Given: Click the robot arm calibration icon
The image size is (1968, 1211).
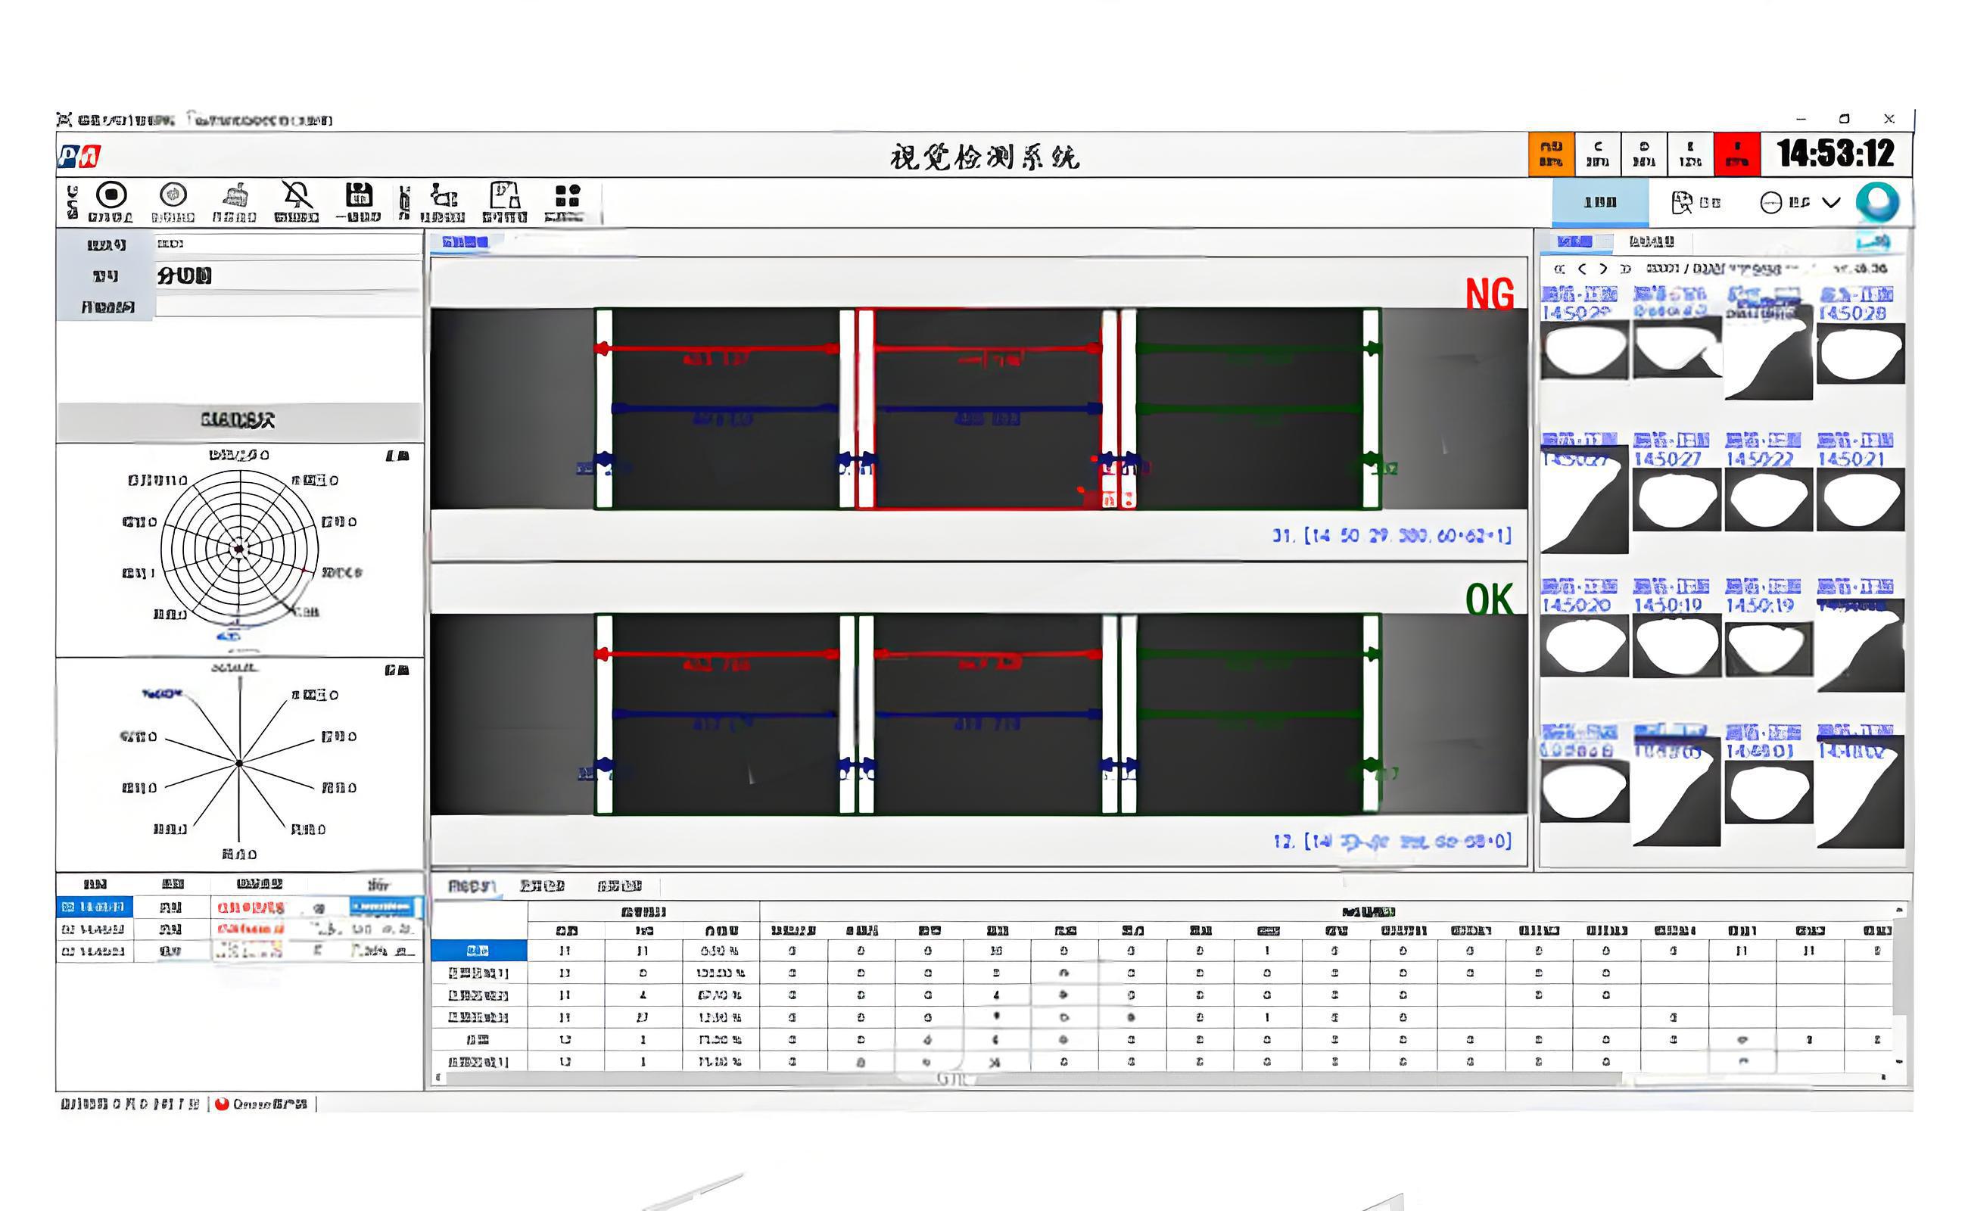Looking at the screenshot, I should [x=443, y=195].
